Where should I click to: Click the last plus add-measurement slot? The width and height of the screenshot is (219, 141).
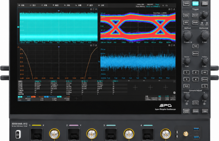(165, 87)
